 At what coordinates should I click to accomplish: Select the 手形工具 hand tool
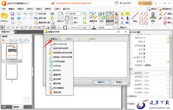point(40,14)
